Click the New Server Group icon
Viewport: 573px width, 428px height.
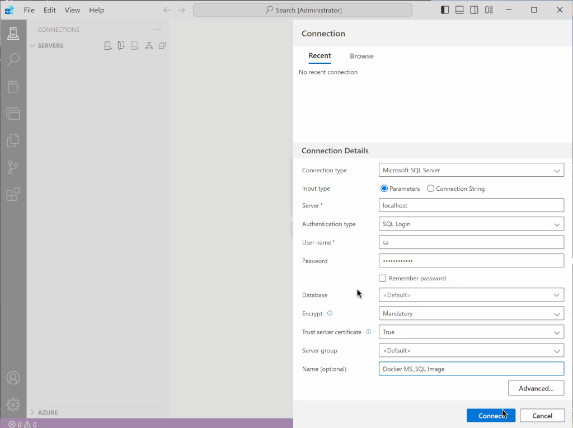click(121, 45)
